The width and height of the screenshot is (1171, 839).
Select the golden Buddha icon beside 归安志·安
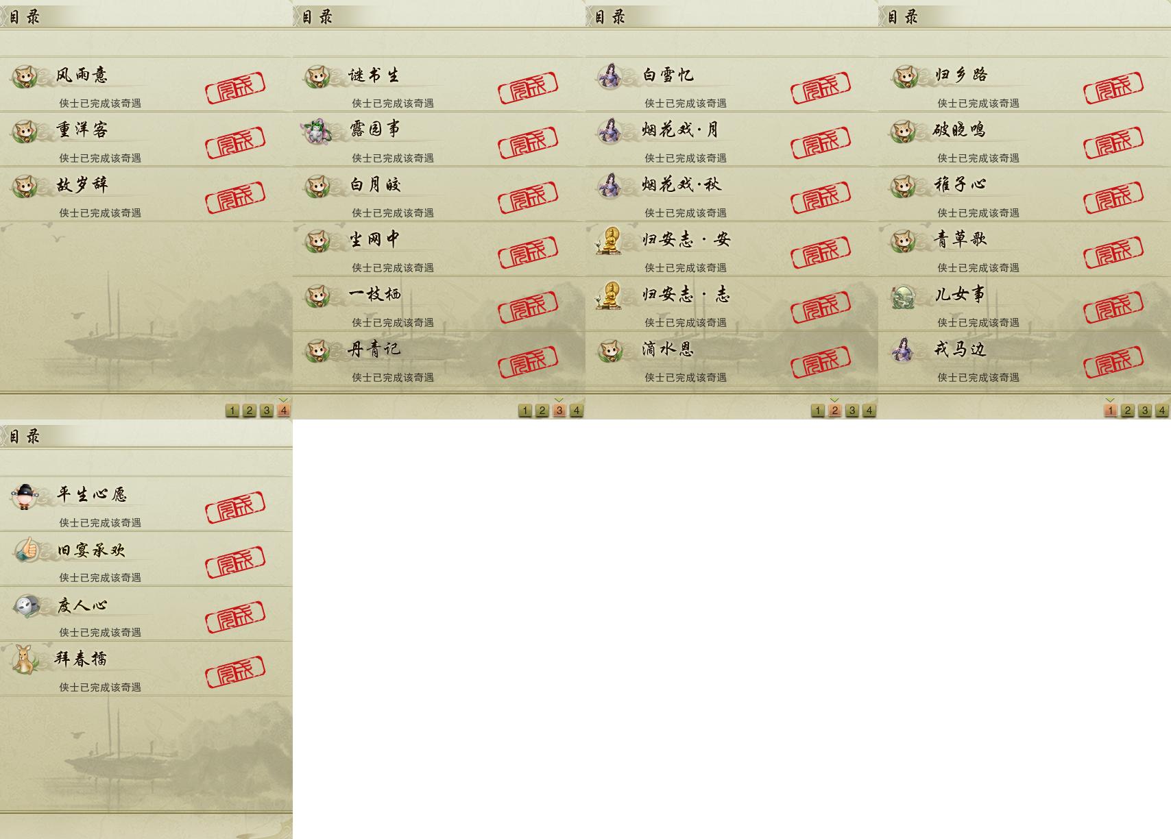point(609,241)
